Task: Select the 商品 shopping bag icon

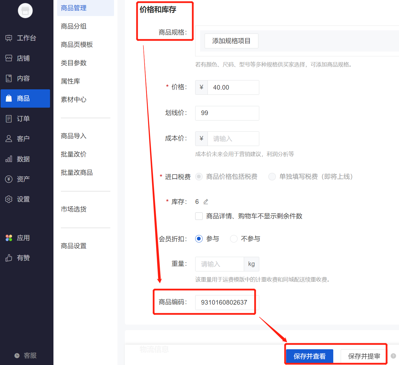Action: (x=9, y=98)
